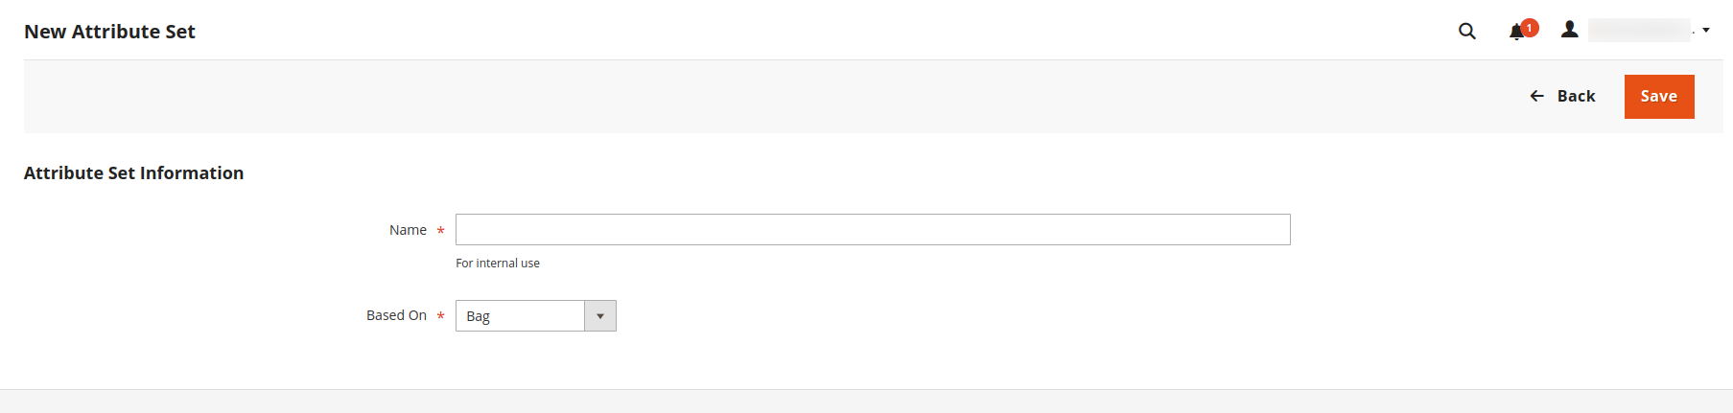
Task: Click the New Attribute Set page title
Action: coord(109,32)
